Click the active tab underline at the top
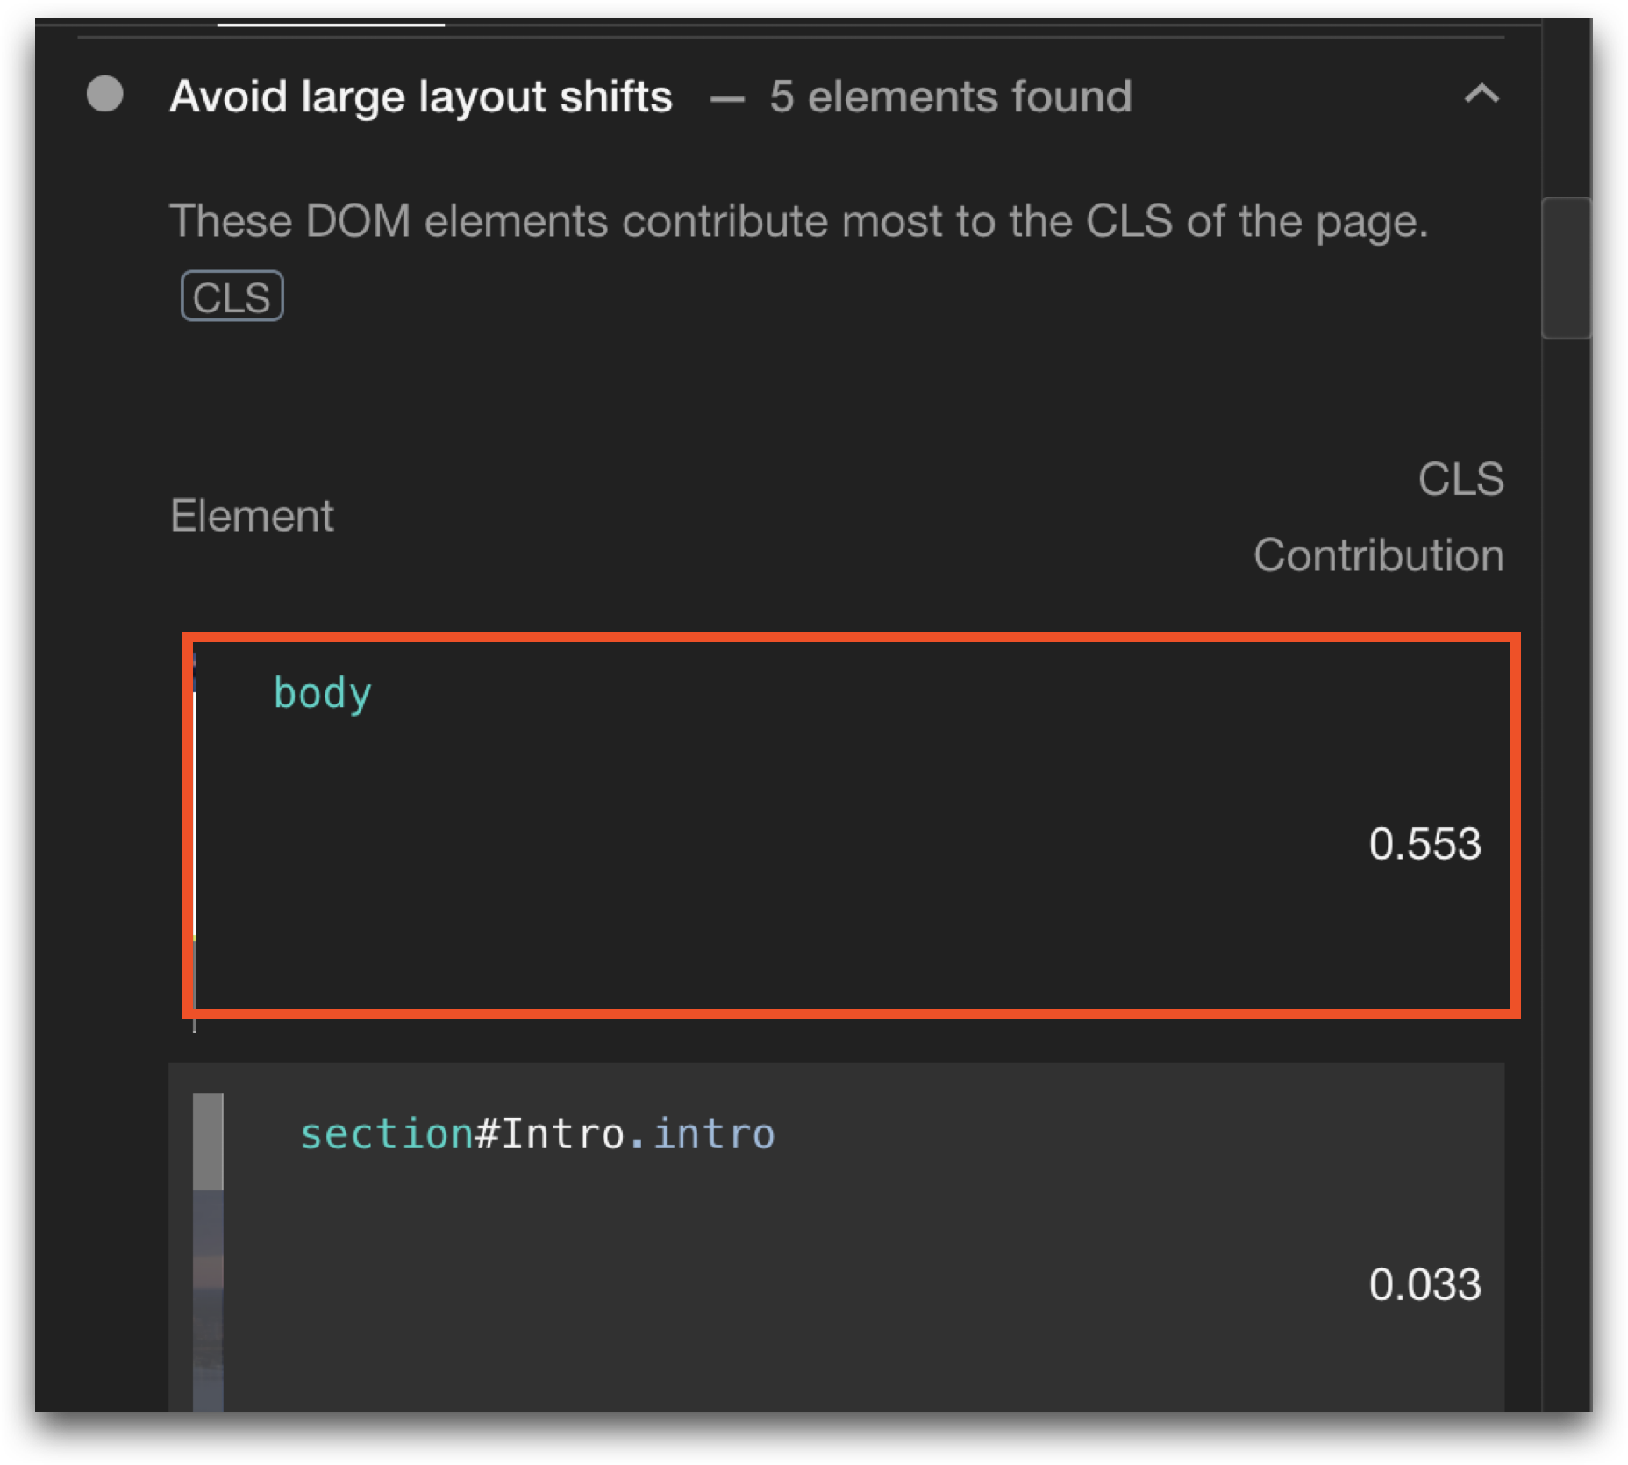 331,25
